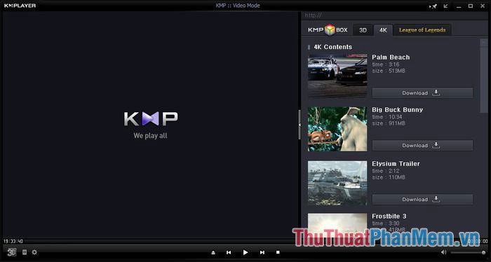Open the KMP BOX tab
Image resolution: width=491 pixels, height=262 pixels.
pyautogui.click(x=328, y=29)
